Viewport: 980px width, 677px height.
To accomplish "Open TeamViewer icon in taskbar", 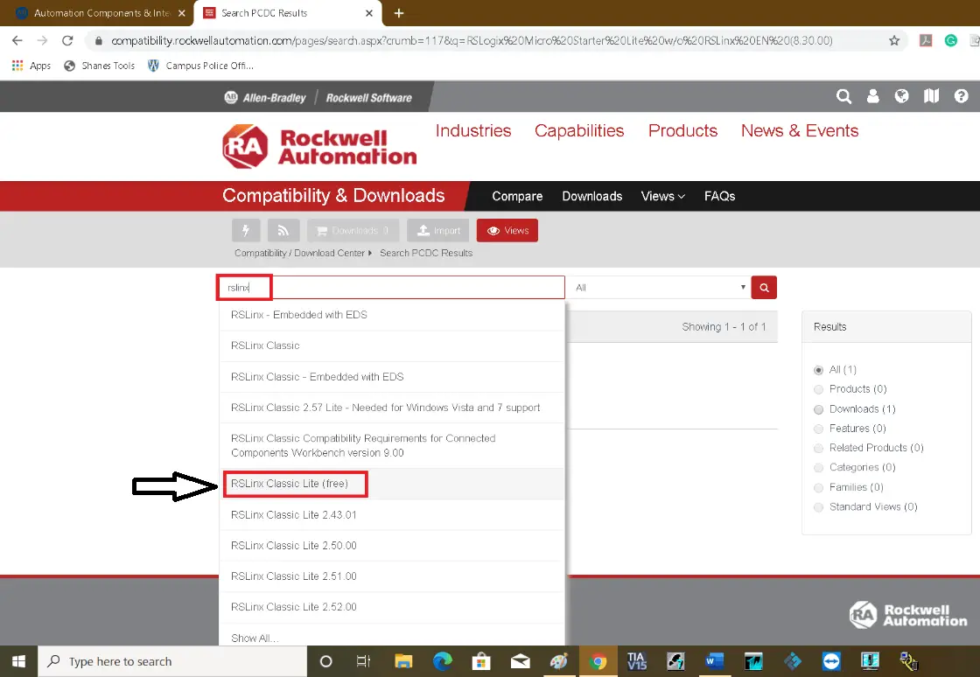I will pos(831,661).
